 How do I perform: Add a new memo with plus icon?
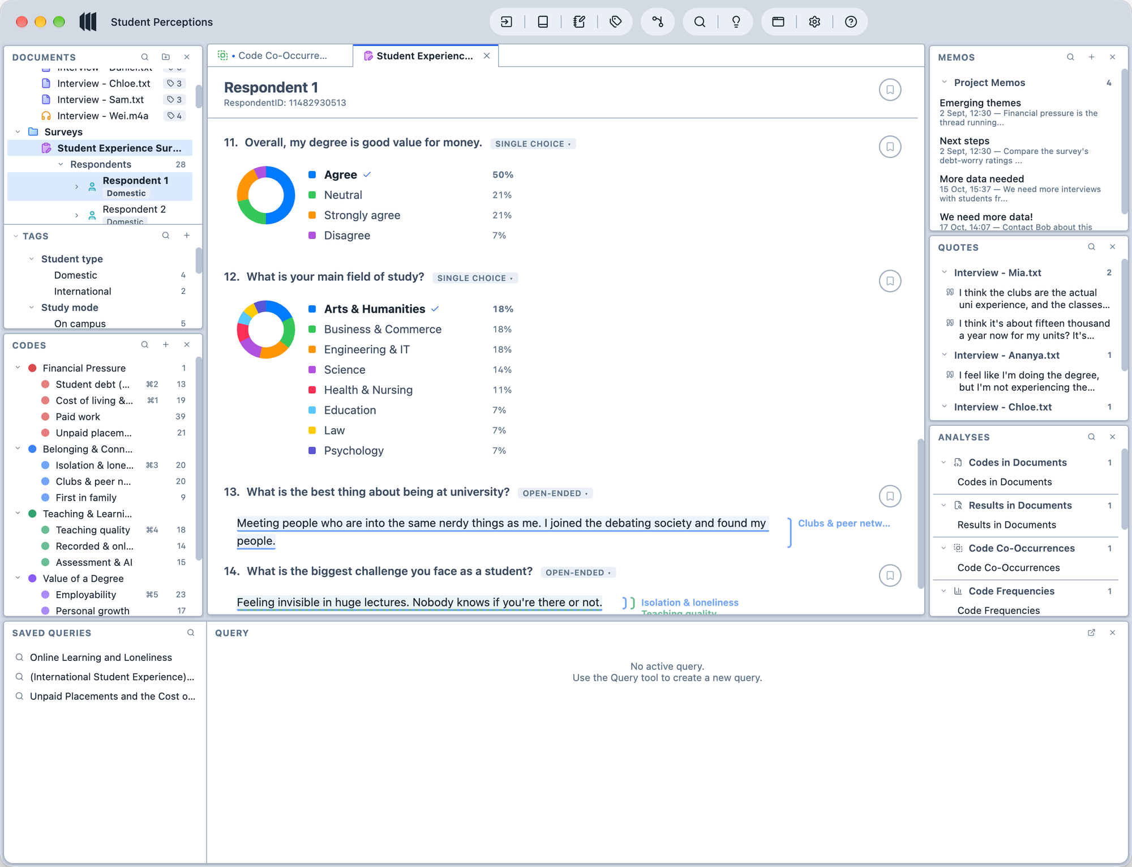[x=1091, y=57]
